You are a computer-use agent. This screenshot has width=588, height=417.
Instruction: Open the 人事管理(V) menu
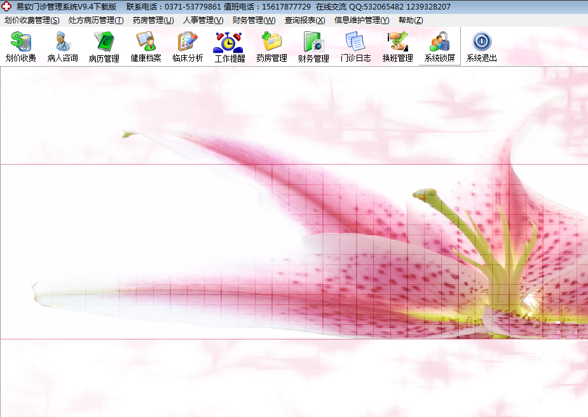[x=203, y=20]
